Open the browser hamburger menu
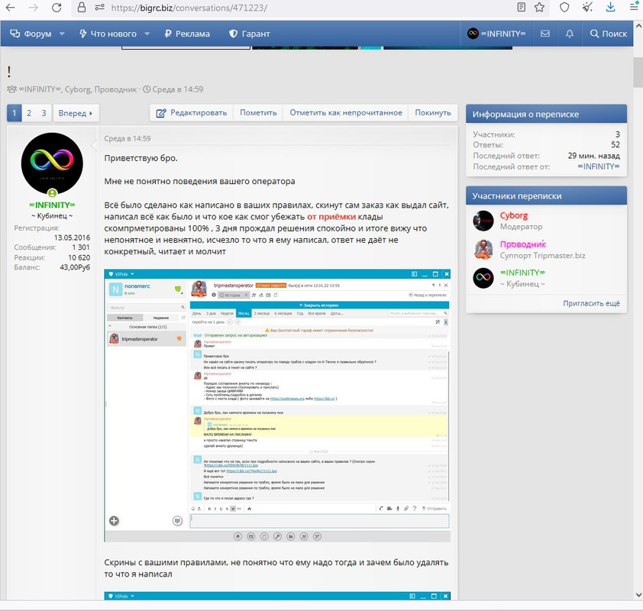 634,7
